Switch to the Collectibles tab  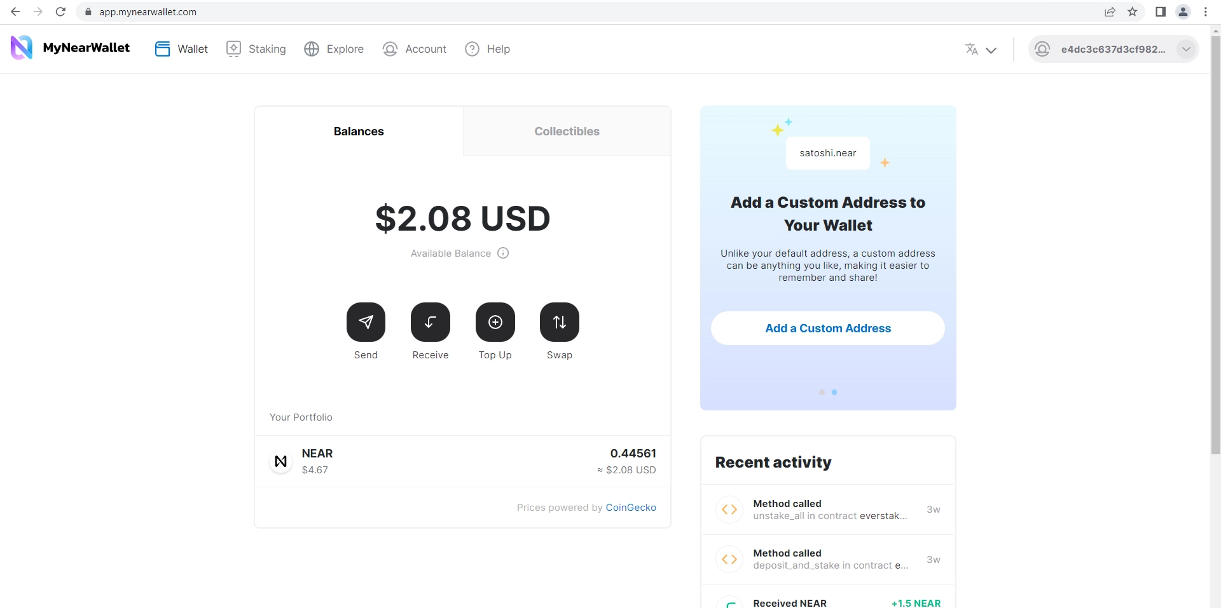pyautogui.click(x=567, y=131)
